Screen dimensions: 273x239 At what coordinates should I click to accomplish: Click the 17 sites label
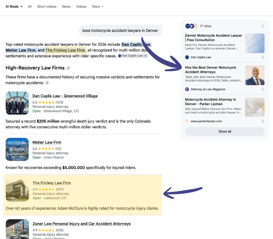click(205, 26)
